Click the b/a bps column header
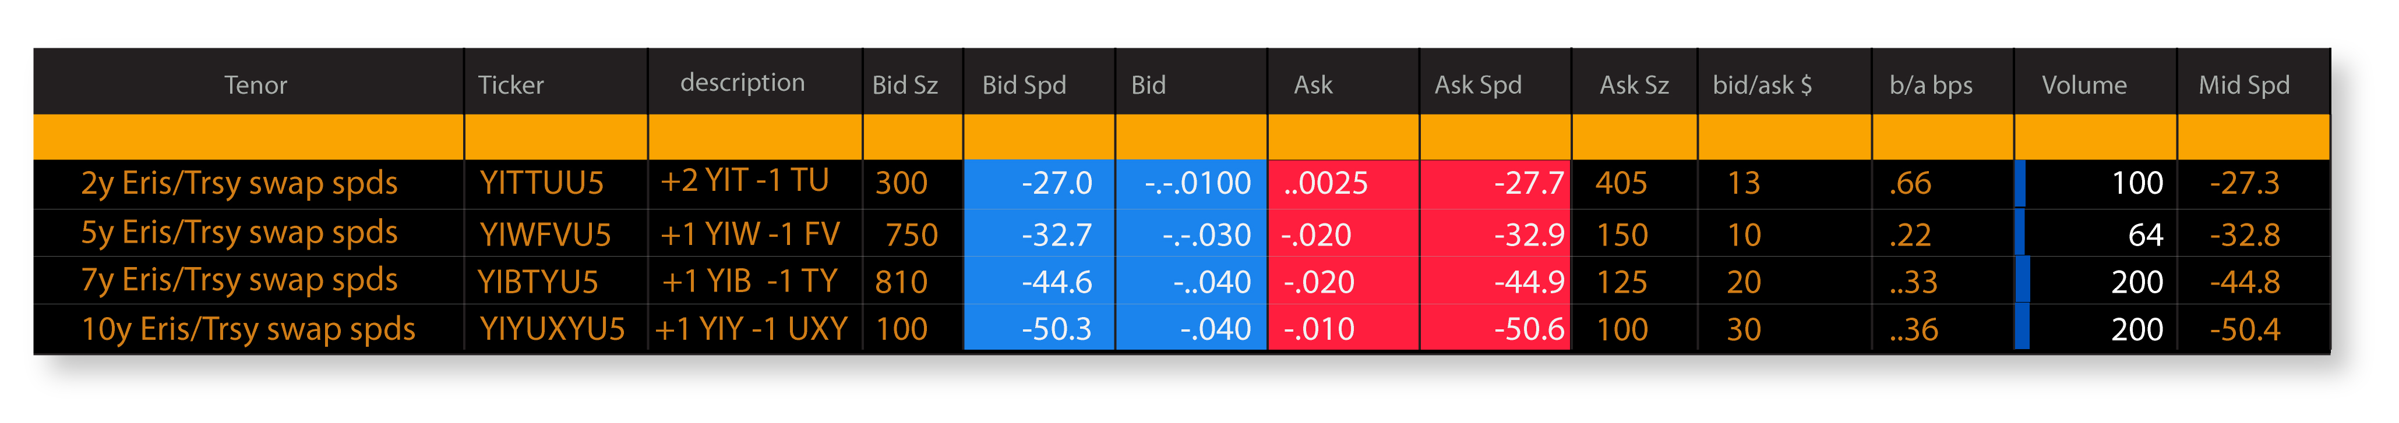 tap(1929, 84)
